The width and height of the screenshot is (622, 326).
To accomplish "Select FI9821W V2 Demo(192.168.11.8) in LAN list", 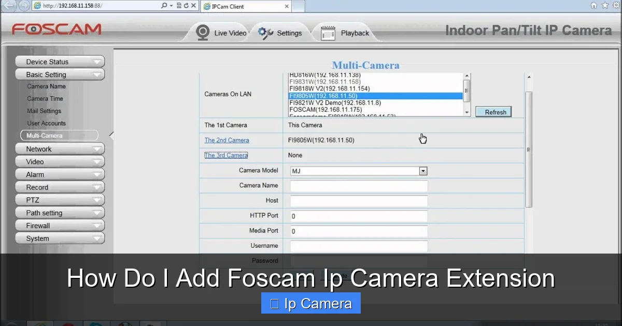I will pos(375,103).
